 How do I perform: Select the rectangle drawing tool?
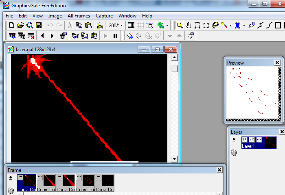[x=278, y=25]
